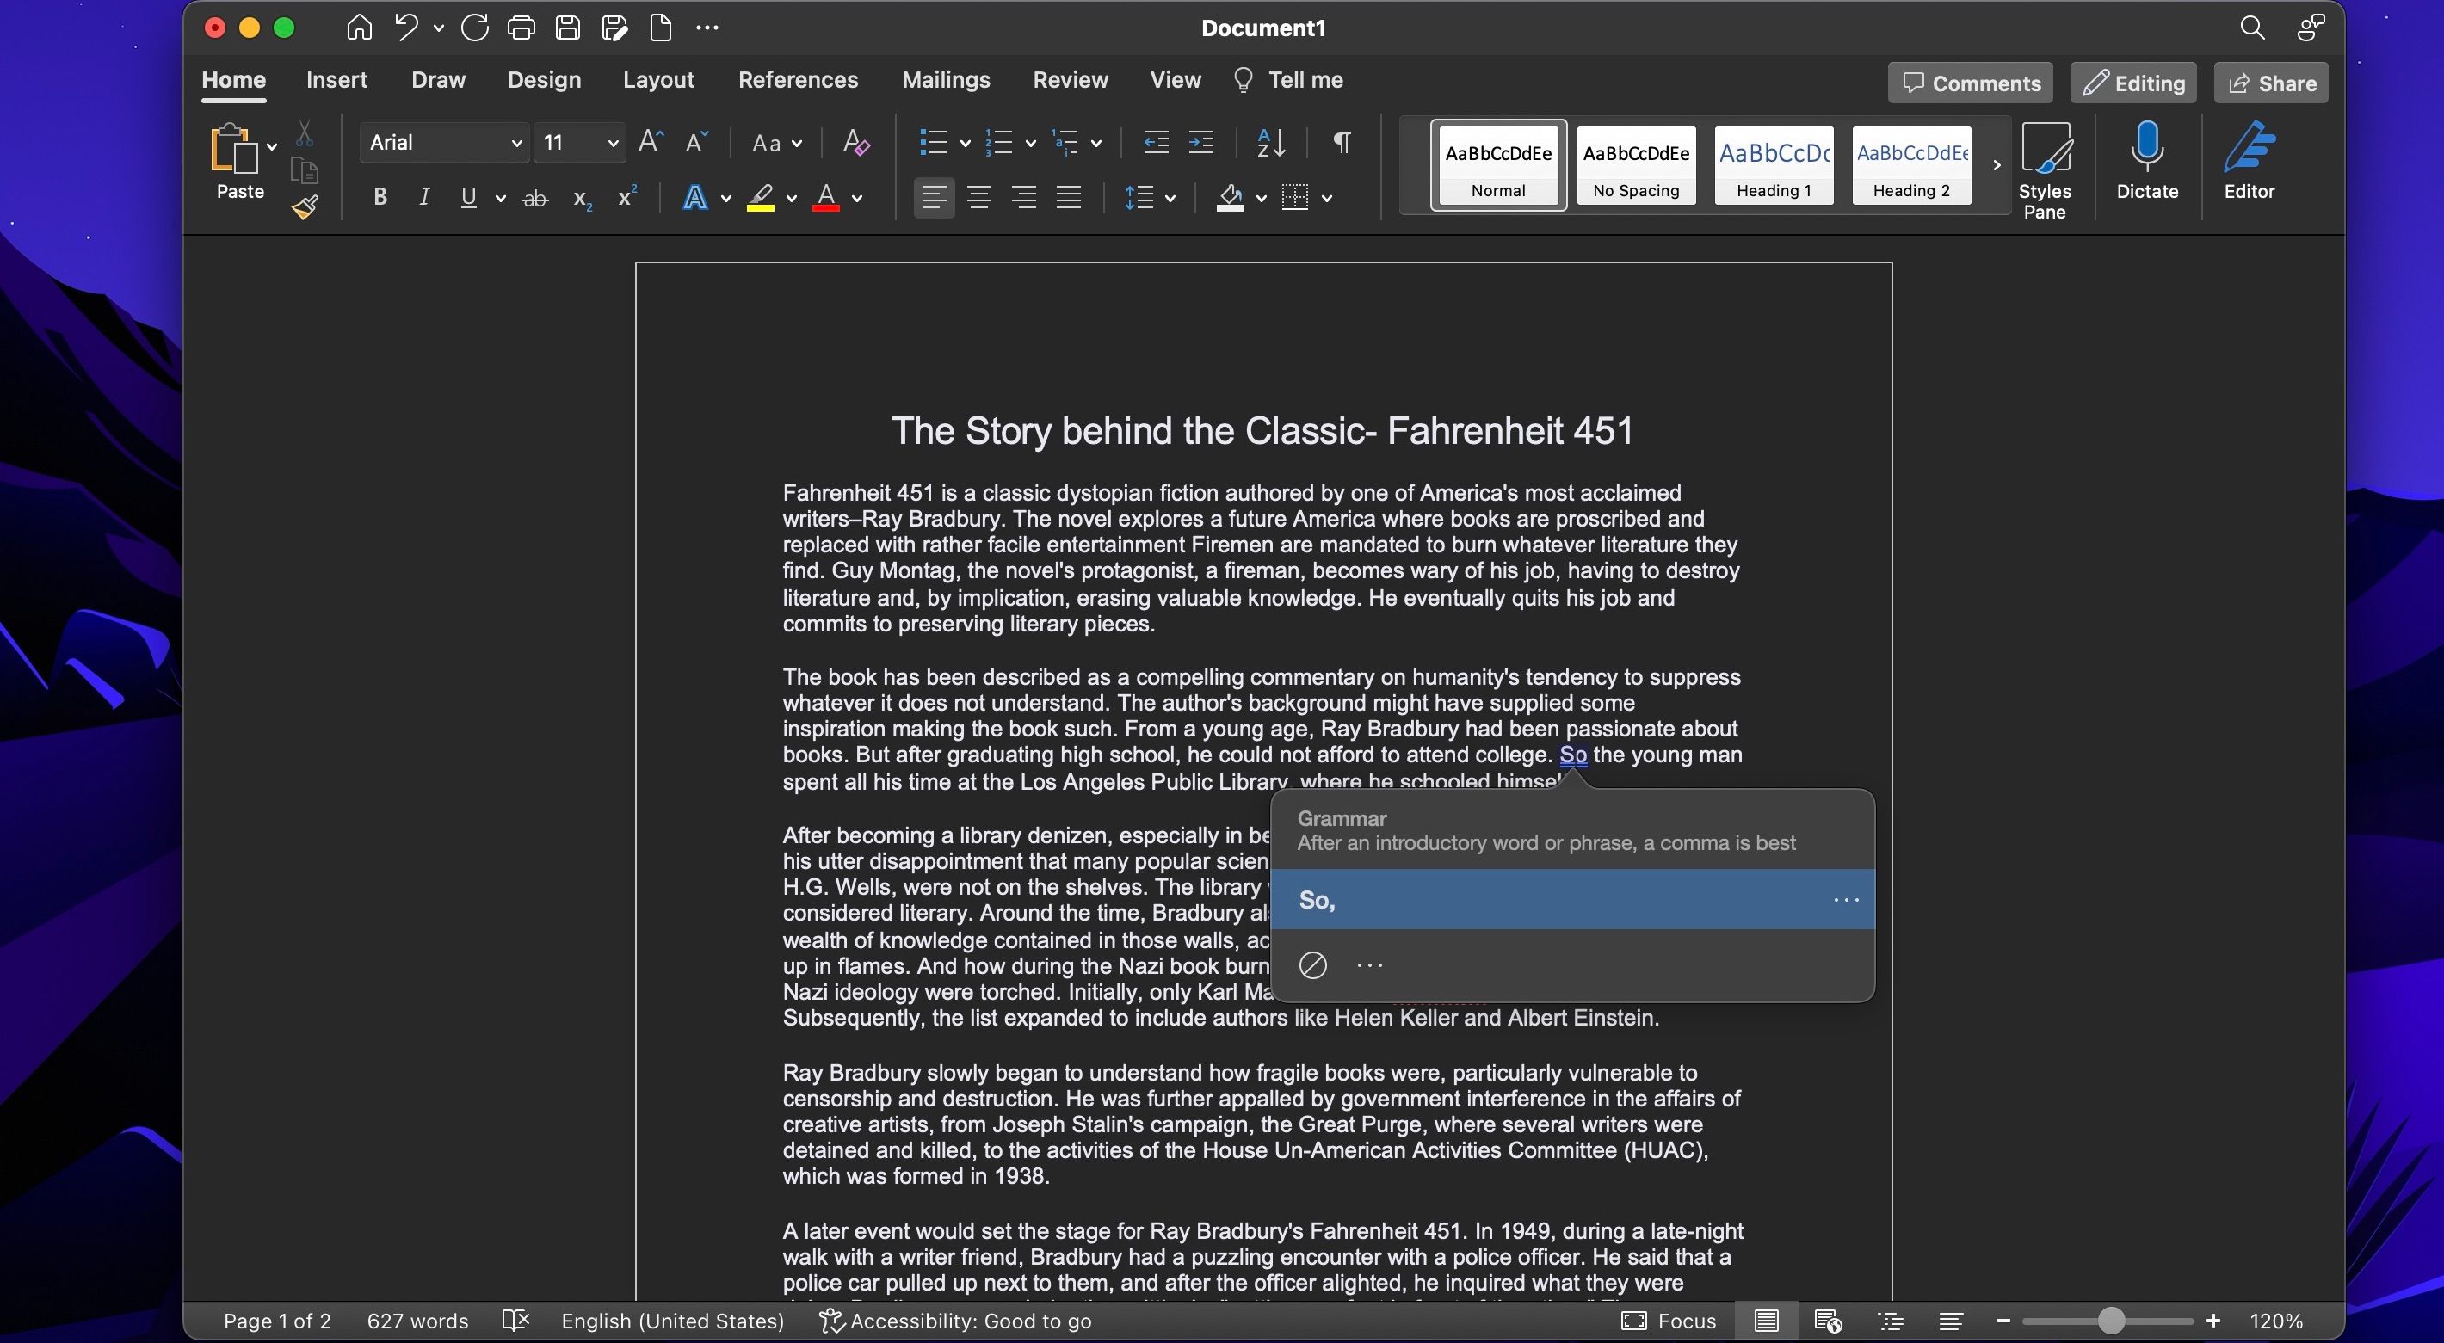2444x1343 pixels.
Task: Toggle bold formatting
Action: [x=380, y=196]
